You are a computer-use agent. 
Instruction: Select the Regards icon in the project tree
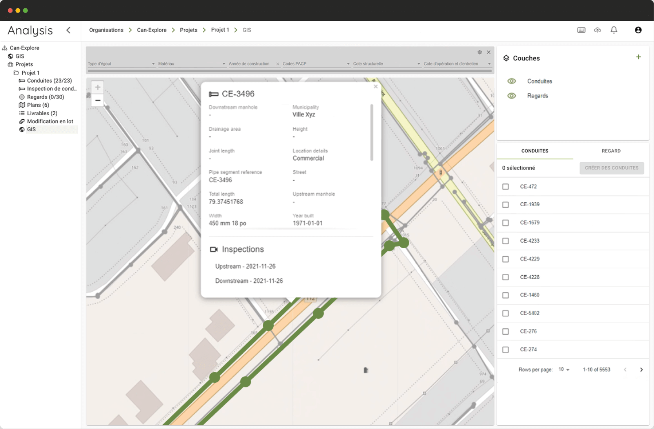coord(22,97)
